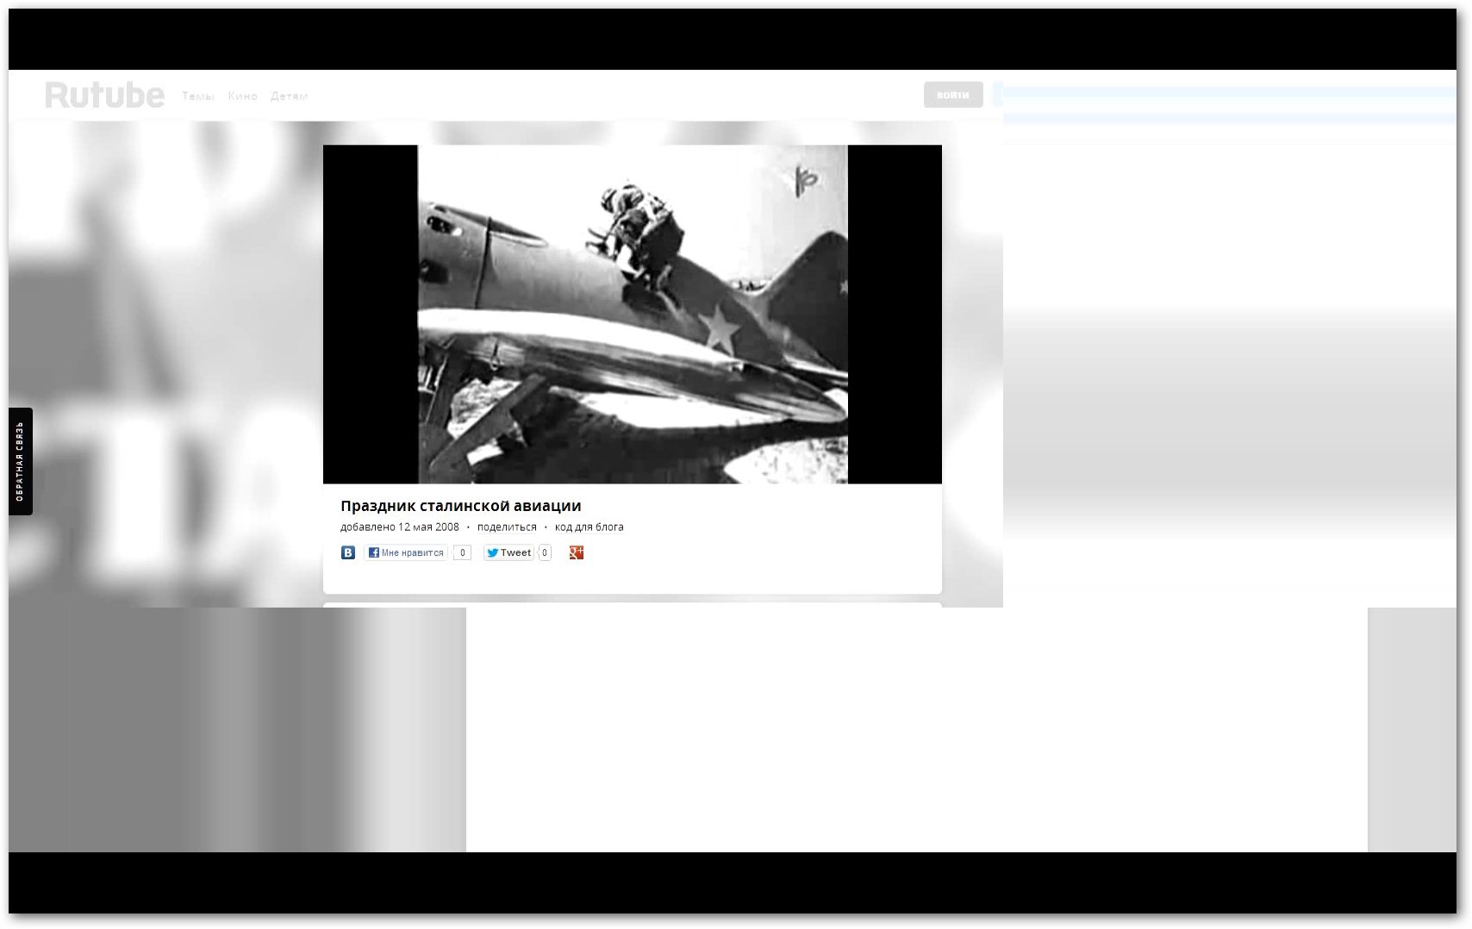This screenshot has width=1472, height=929.
Task: Open the код для блога link
Action: [x=589, y=527]
